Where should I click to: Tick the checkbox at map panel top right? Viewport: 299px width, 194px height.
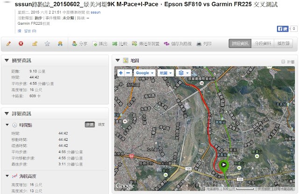pyautogui.click(x=283, y=62)
